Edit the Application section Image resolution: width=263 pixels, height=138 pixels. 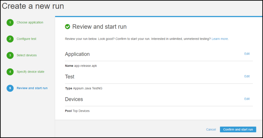point(247,54)
